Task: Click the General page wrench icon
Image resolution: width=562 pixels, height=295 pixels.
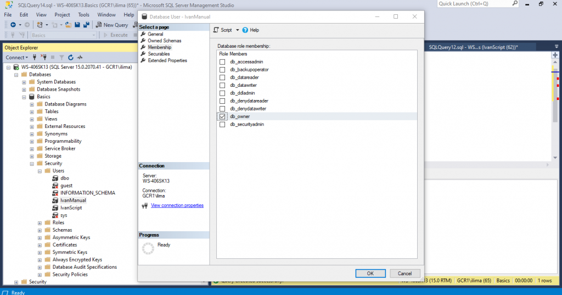Action: [x=143, y=34]
